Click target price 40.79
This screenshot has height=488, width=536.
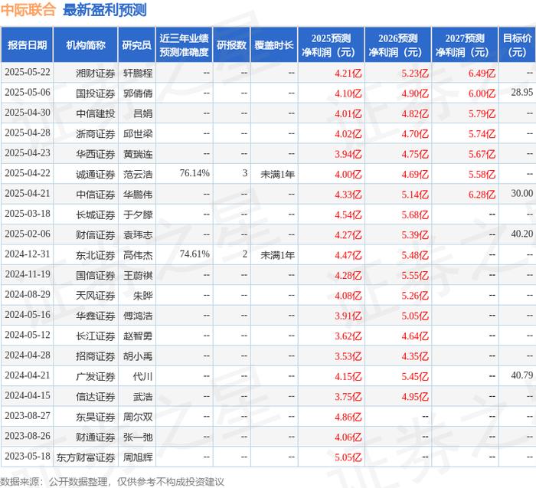(522, 375)
